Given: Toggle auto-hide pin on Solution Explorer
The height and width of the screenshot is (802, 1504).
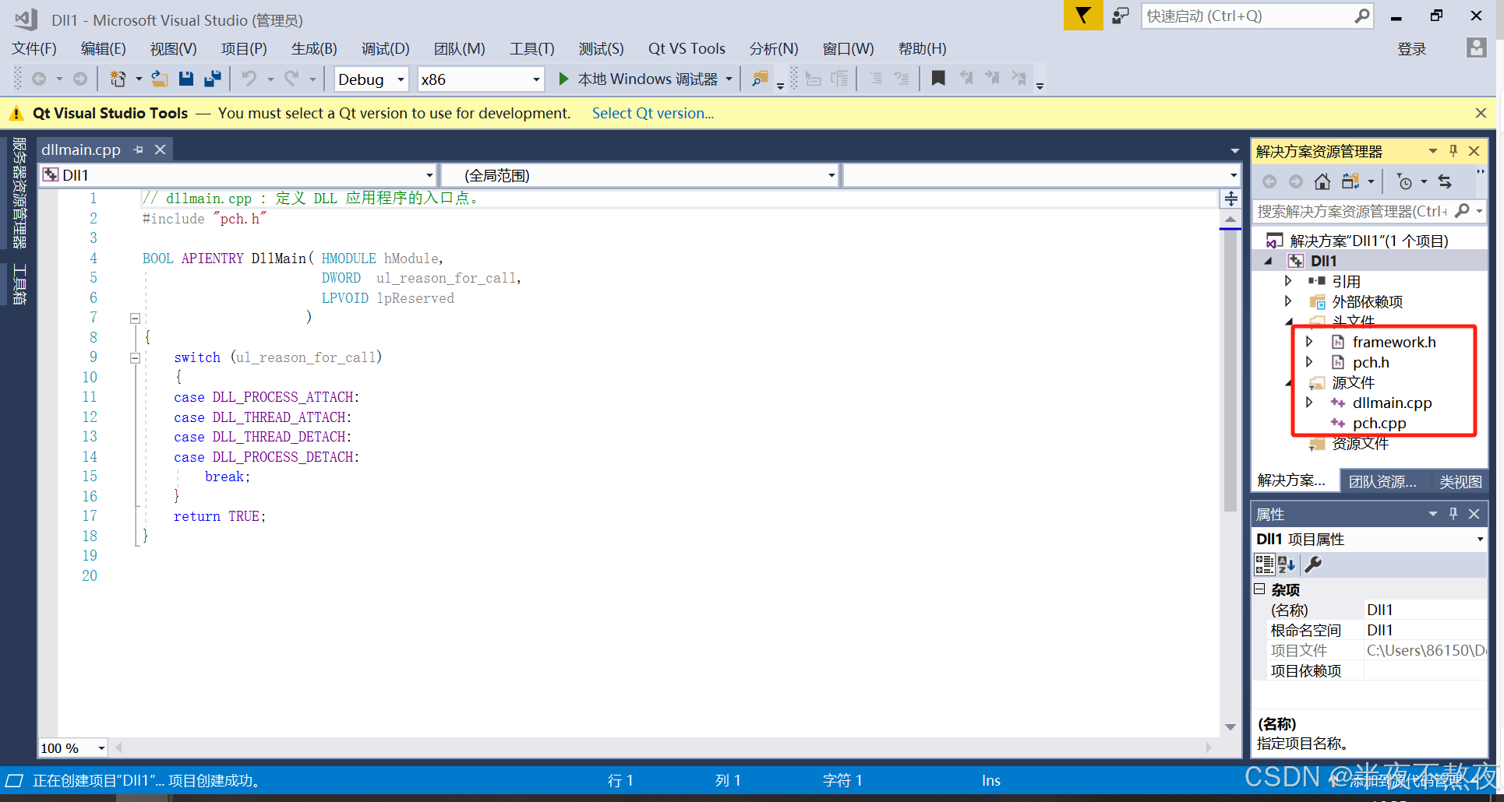Looking at the screenshot, I should pyautogui.click(x=1453, y=150).
